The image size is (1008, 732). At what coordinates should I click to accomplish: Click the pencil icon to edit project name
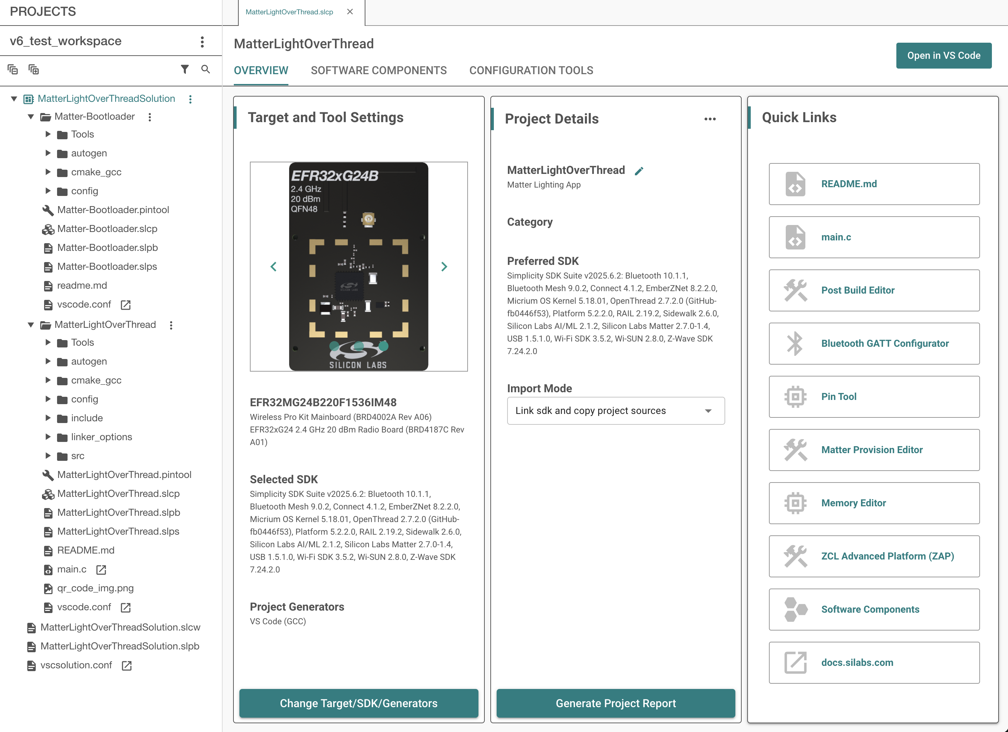[x=639, y=171]
